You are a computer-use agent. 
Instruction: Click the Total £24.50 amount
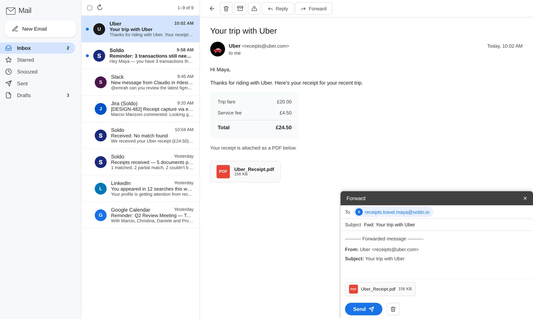(x=283, y=128)
